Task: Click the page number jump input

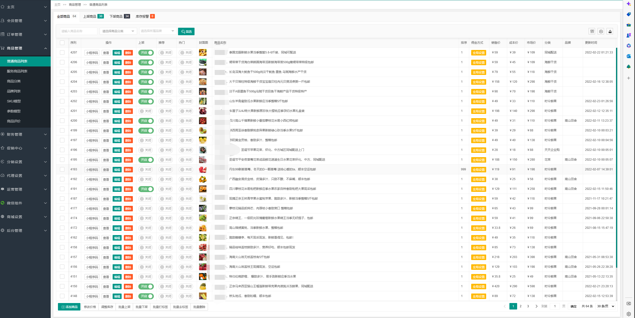Action: coord(555,306)
